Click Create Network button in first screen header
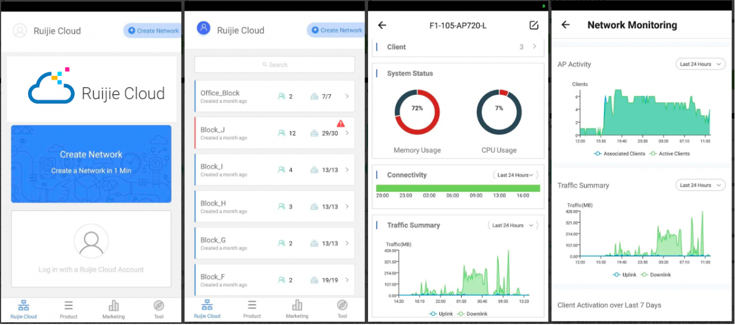This screenshot has width=735, height=325. (153, 30)
